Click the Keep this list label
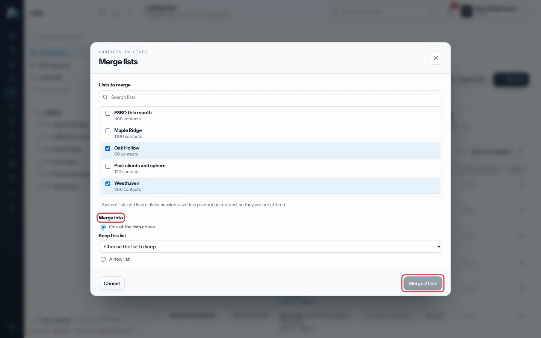541x338 pixels. (x=112, y=235)
